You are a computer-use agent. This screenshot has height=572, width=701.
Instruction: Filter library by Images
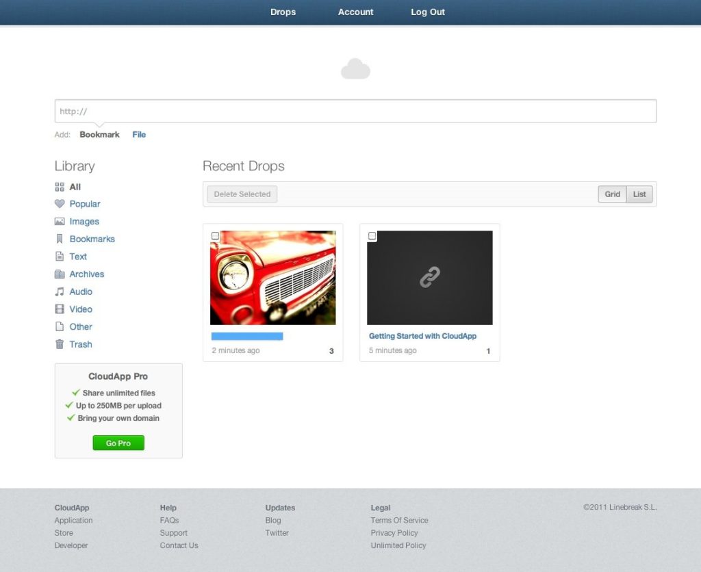[84, 221]
